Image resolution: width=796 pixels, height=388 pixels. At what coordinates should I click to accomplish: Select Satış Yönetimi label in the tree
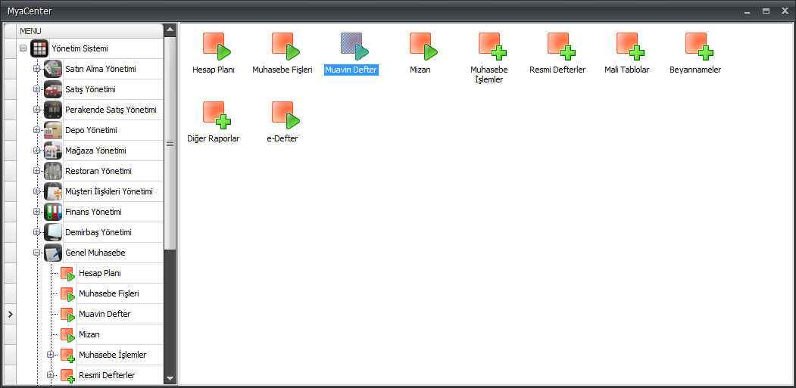(90, 89)
